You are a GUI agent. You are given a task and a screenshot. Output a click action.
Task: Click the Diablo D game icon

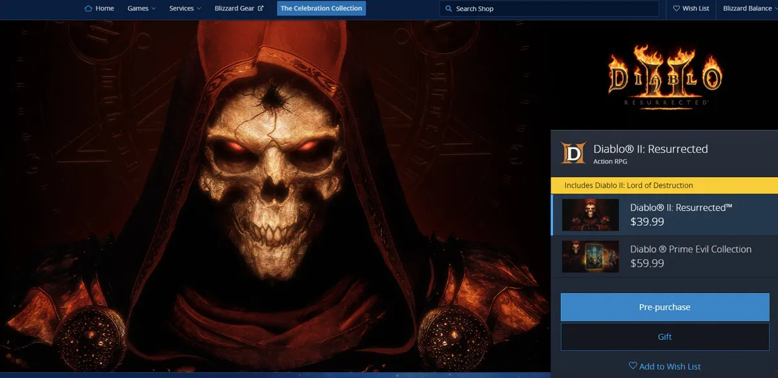pyautogui.click(x=573, y=153)
